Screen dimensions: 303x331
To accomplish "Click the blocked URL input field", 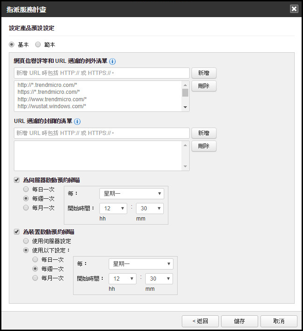I will pos(102,133).
